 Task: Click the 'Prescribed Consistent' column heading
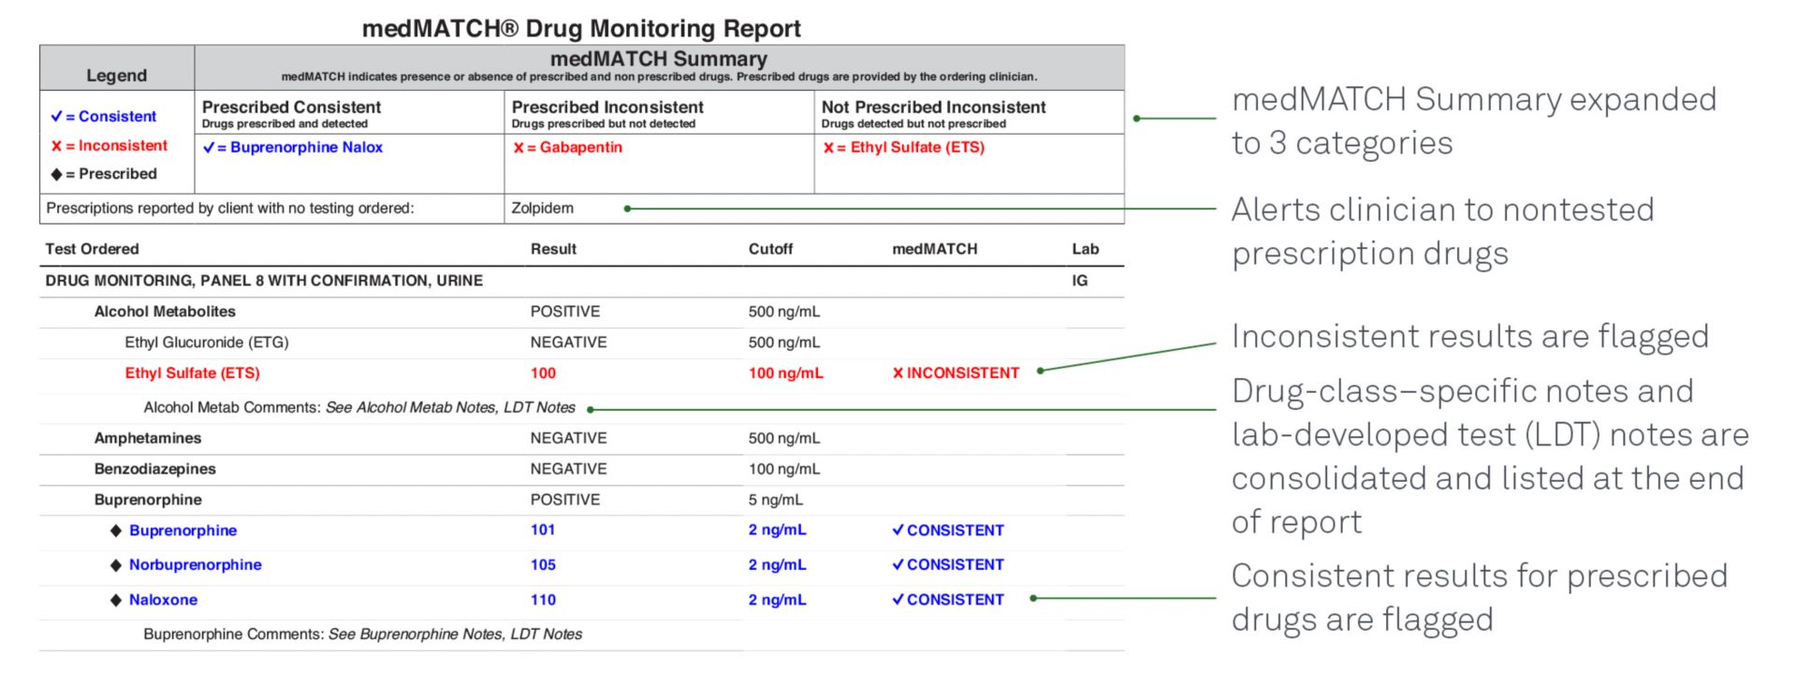292,107
